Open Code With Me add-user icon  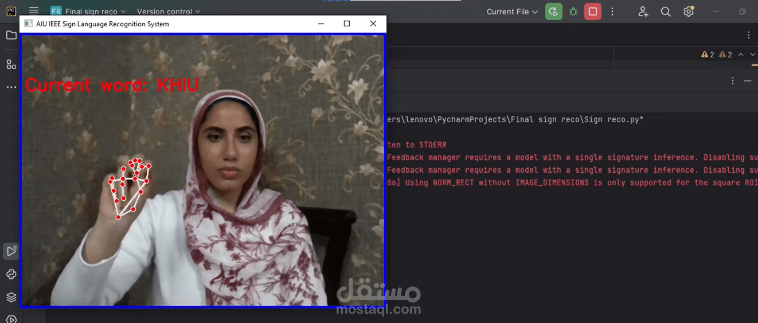[x=643, y=11]
